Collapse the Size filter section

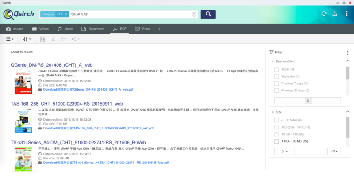tap(348, 112)
